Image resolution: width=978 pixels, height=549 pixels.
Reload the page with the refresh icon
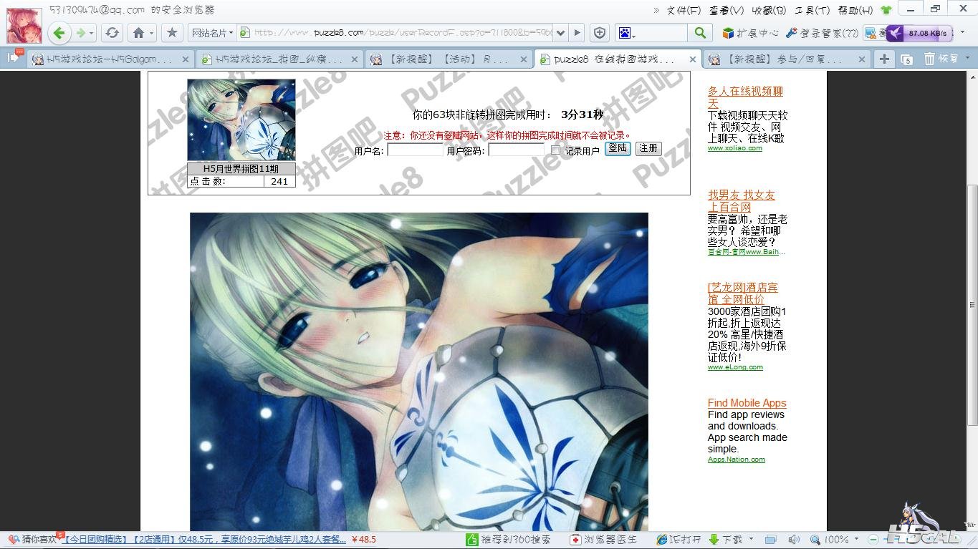(x=112, y=32)
